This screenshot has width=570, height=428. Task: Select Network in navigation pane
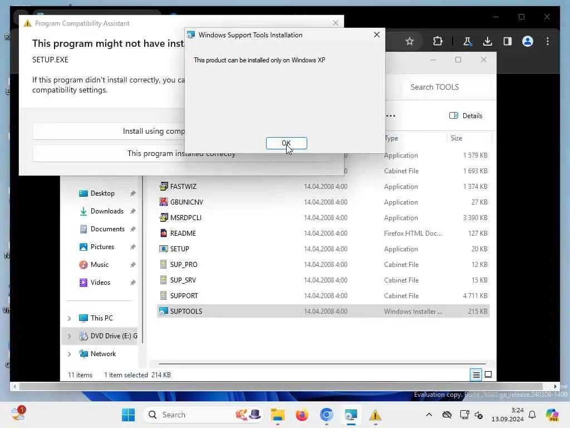[102, 354]
